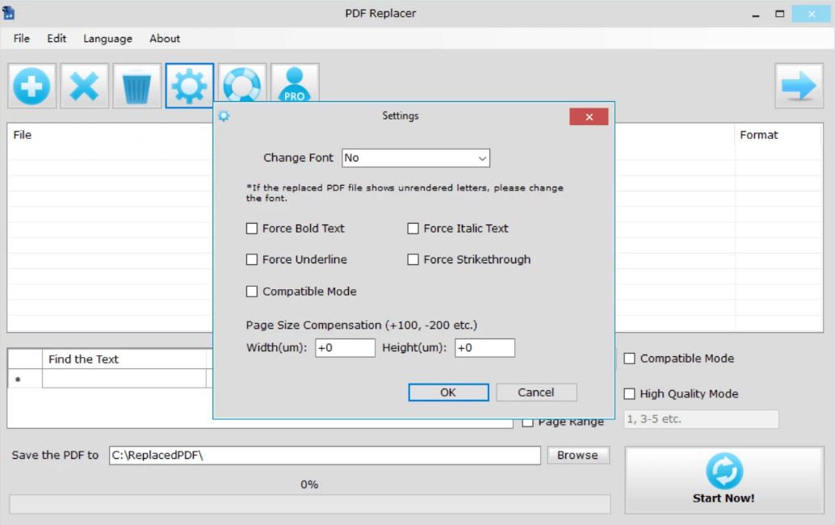Click the small gear icon in Settings title
This screenshot has height=525, width=835.
pyautogui.click(x=224, y=116)
